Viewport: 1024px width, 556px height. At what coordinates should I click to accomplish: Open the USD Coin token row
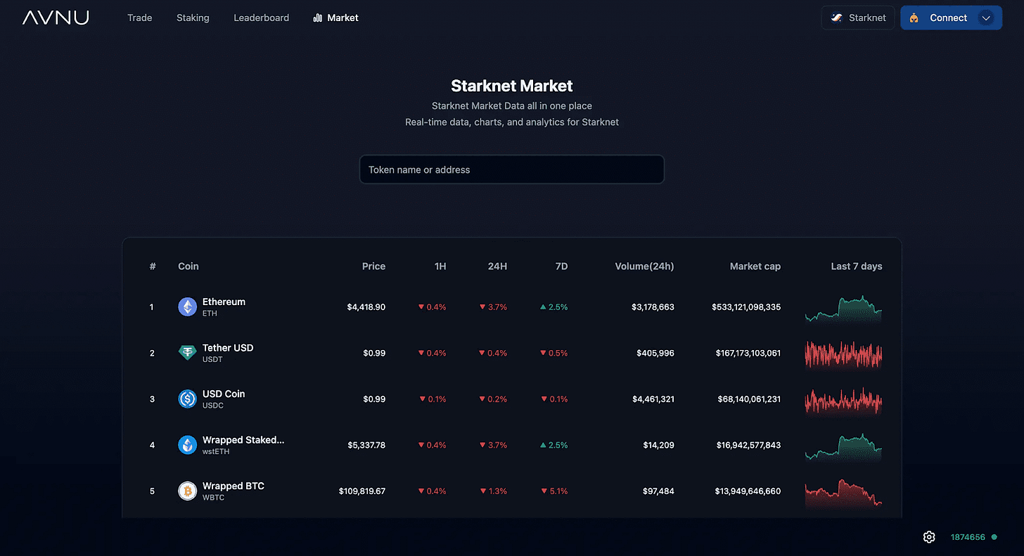(x=512, y=399)
